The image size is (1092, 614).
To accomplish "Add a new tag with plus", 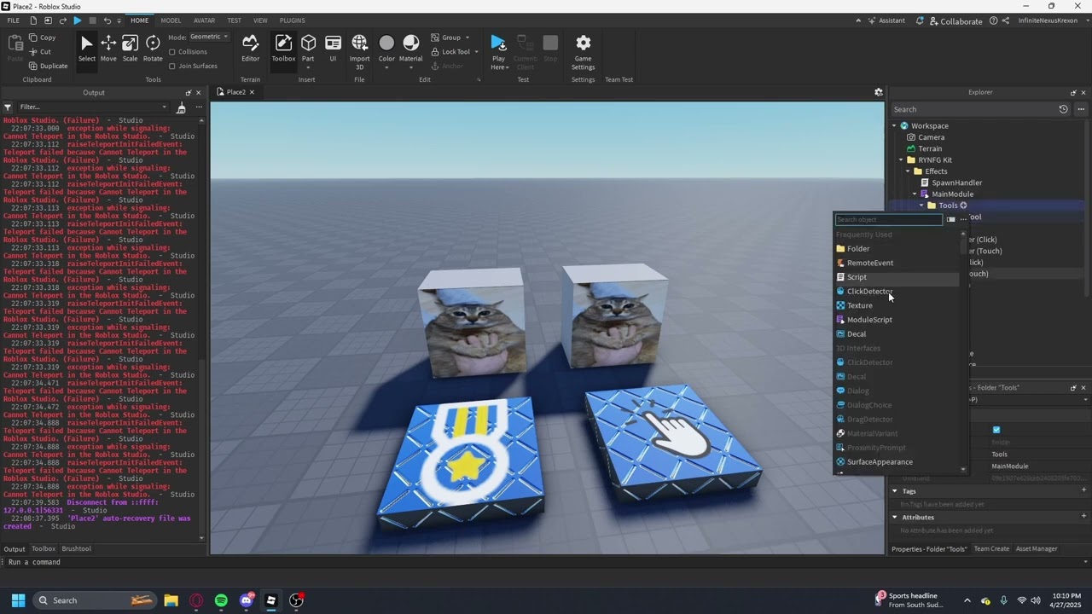I will click(x=1084, y=490).
